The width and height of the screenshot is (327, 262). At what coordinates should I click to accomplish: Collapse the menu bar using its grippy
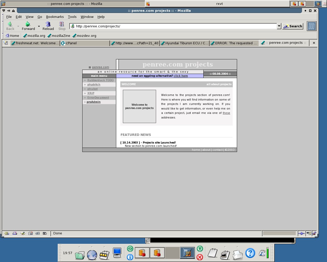(3, 17)
